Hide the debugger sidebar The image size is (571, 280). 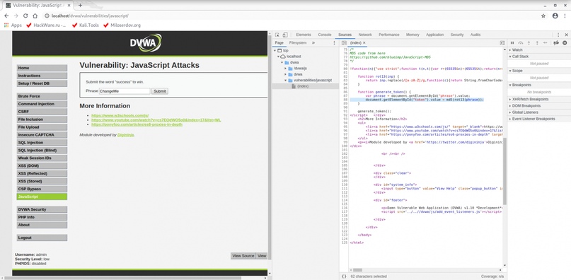502,42
